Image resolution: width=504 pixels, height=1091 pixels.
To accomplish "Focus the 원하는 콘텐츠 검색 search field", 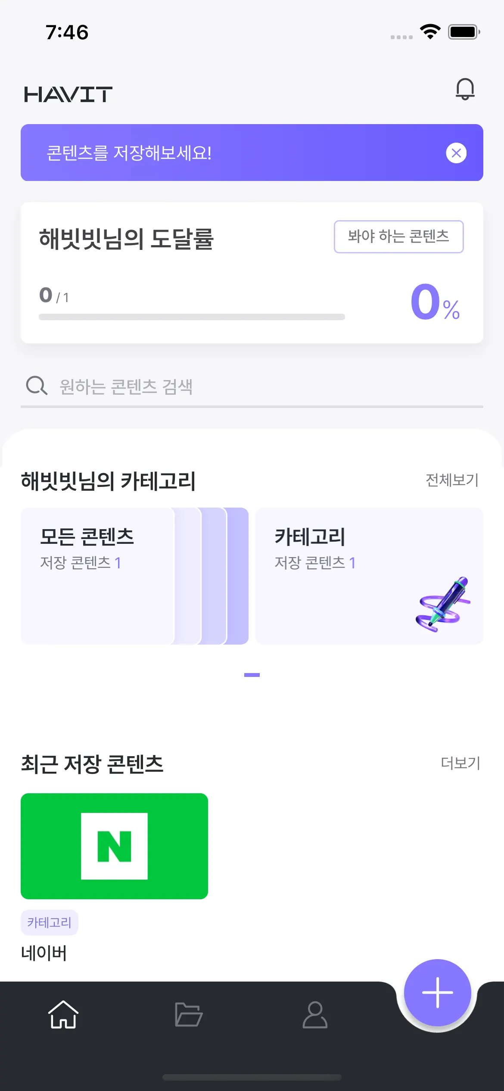I will coord(258,387).
